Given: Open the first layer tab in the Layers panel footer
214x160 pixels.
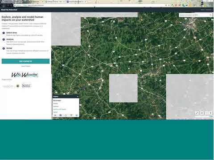Looking at the screenshot, I should [55, 115].
